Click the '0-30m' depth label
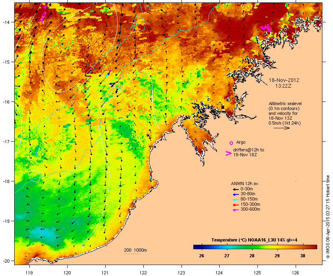333x276 pixels. (247, 189)
